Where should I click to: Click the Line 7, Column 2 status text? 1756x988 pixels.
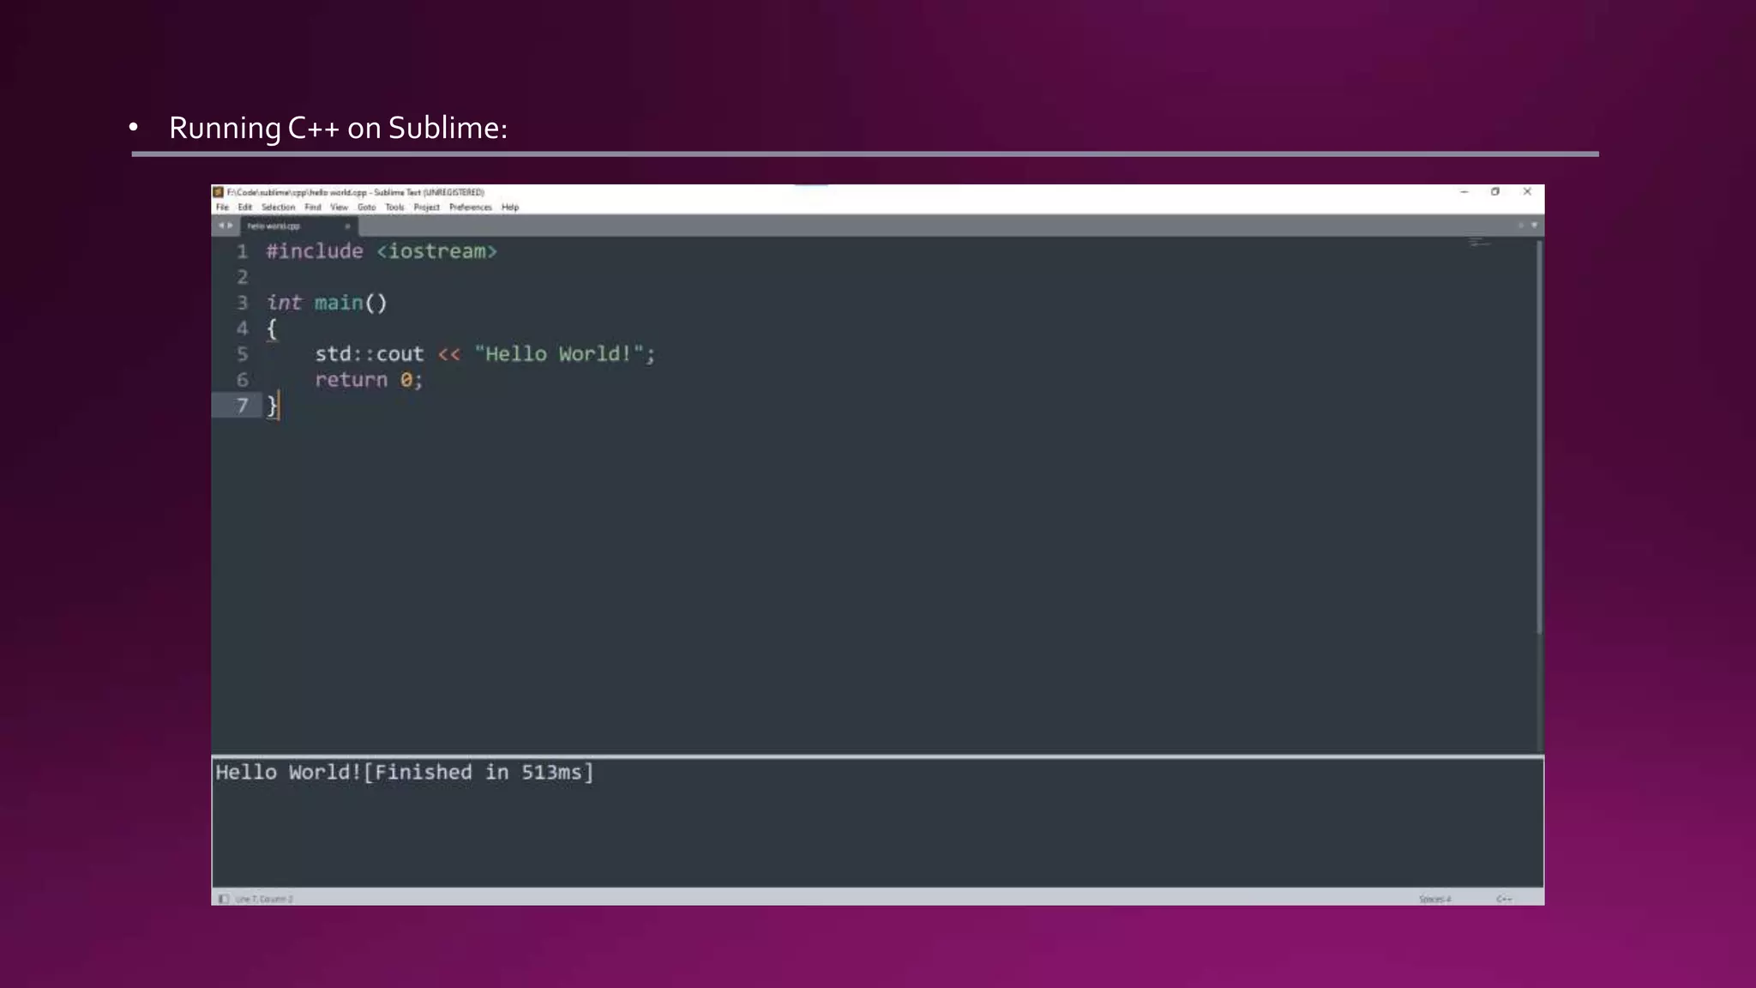(x=264, y=899)
